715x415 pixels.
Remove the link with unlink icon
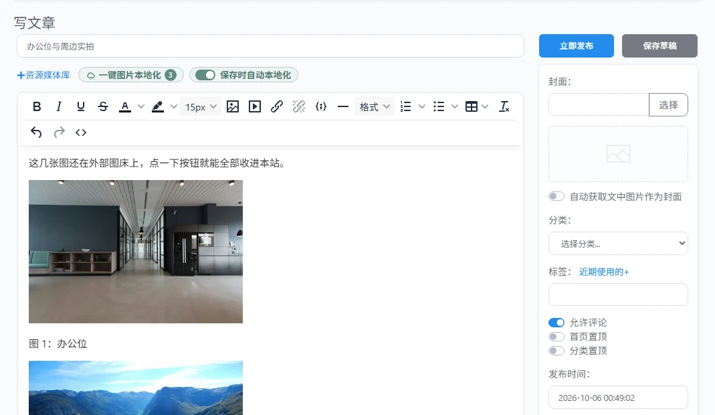click(299, 107)
